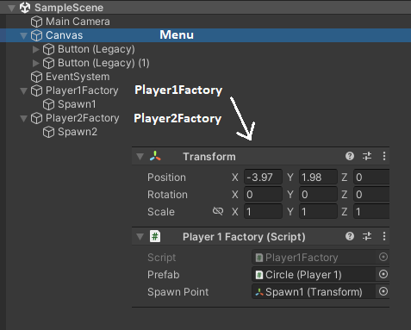Screen dimensions: 411x330
Task: Select Button (Legacy) in hierarchy
Action: pos(97,49)
